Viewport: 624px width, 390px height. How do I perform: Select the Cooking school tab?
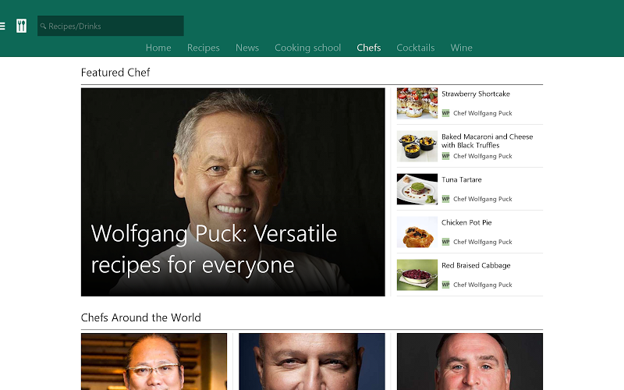click(307, 48)
